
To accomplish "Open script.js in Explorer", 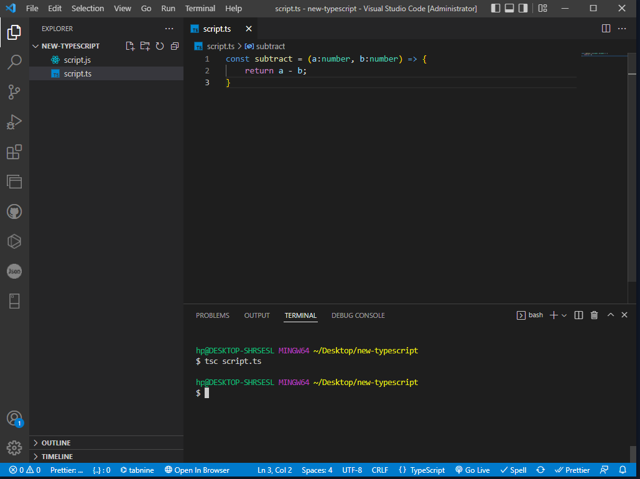I will [x=106, y=60].
